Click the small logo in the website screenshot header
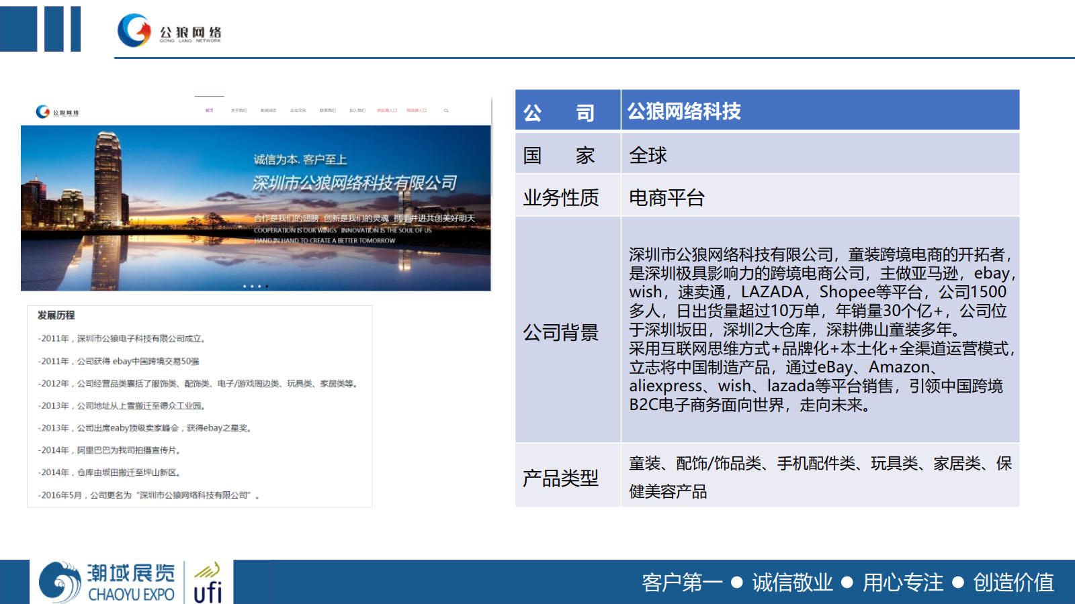 tap(58, 112)
